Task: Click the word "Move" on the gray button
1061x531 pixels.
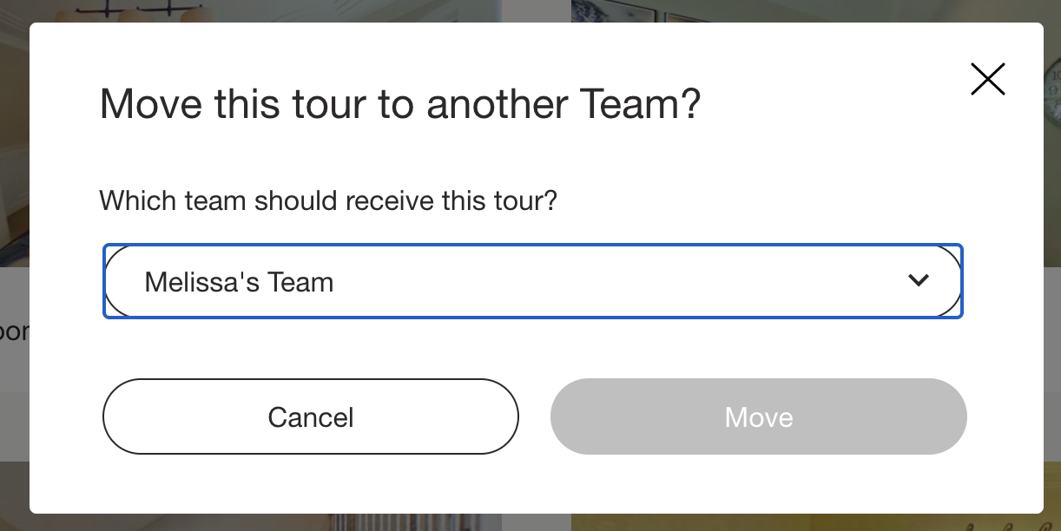Action: pyautogui.click(x=759, y=417)
